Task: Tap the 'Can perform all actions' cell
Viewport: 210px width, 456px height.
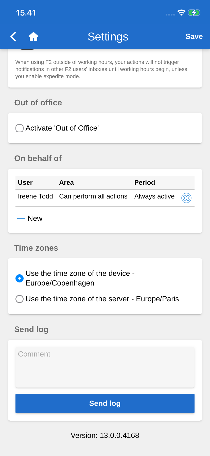Action: [93, 196]
